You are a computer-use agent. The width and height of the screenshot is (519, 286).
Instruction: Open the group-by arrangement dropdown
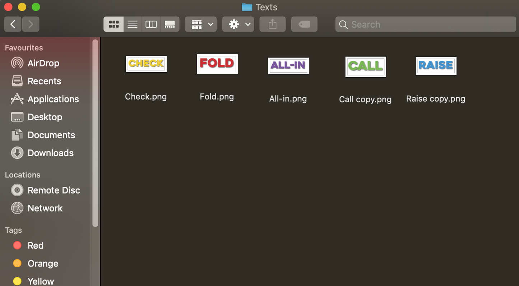201,24
